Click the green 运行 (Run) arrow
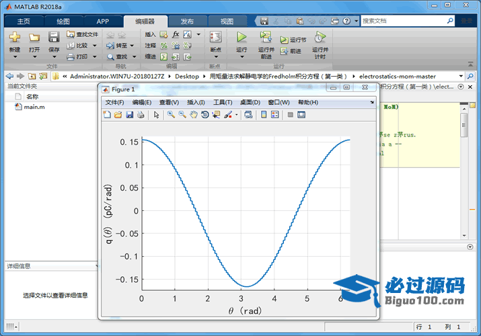This screenshot has height=336, width=481. [242, 37]
